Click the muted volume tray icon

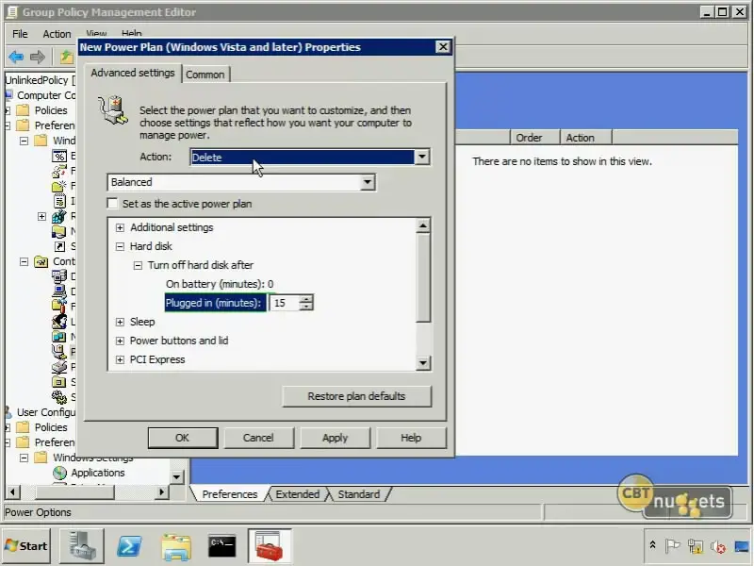pos(718,546)
